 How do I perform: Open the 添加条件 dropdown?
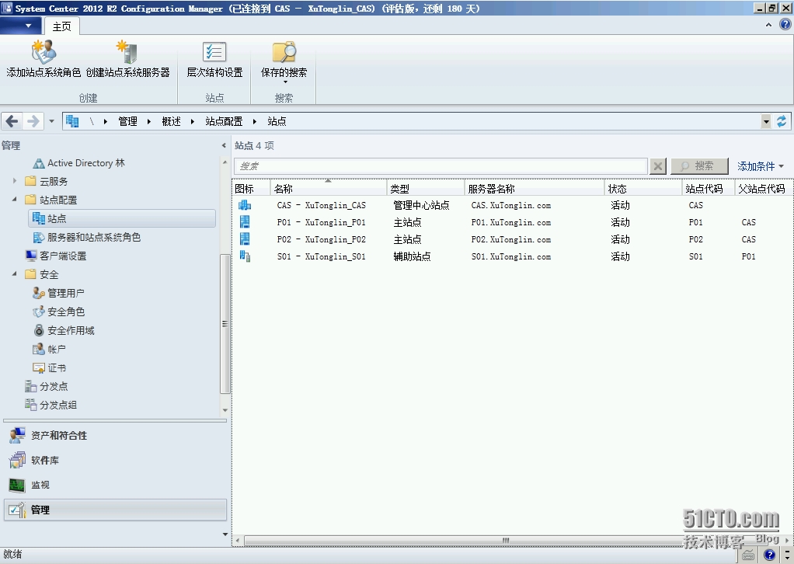pos(760,166)
